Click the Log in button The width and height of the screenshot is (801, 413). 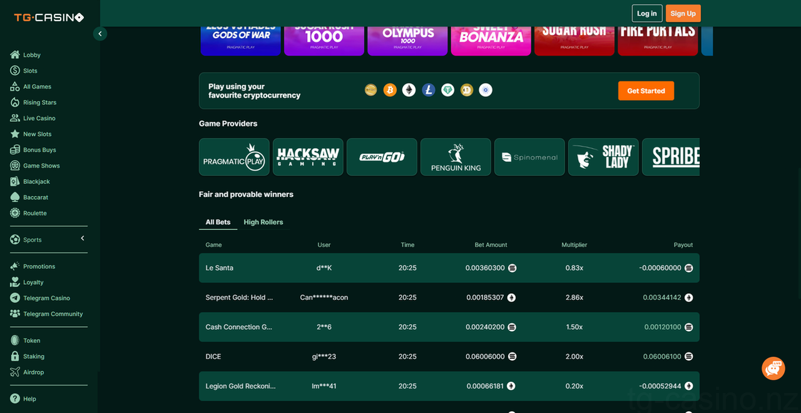coord(647,13)
